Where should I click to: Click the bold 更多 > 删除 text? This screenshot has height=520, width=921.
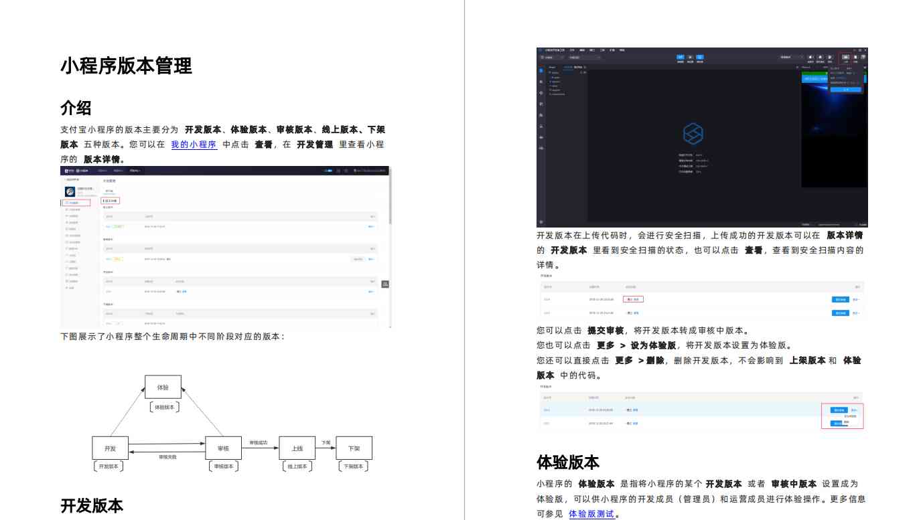(640, 360)
